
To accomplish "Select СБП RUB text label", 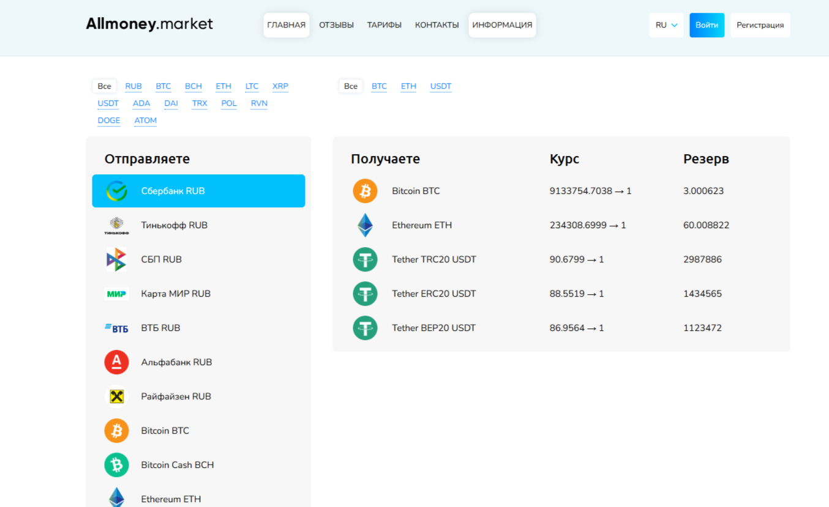I will [x=161, y=259].
